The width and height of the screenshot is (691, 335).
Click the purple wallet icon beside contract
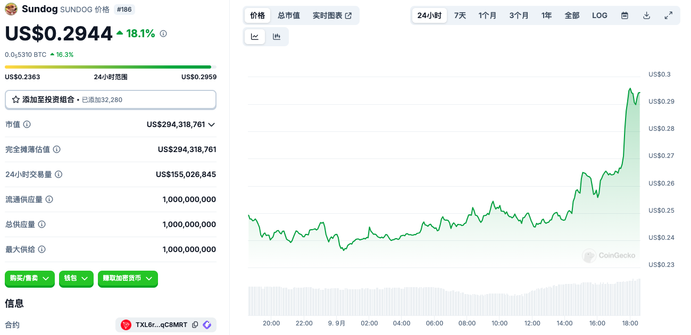tap(207, 325)
